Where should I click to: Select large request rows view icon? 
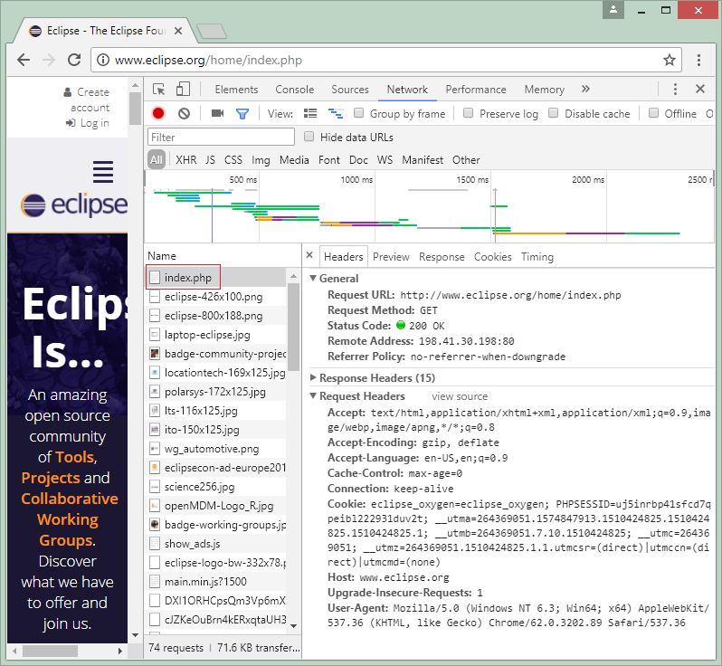point(310,113)
